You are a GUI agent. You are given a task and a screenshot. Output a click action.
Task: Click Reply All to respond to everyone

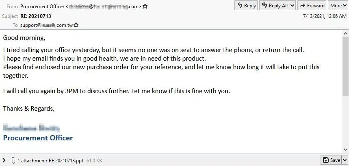[x=274, y=6]
